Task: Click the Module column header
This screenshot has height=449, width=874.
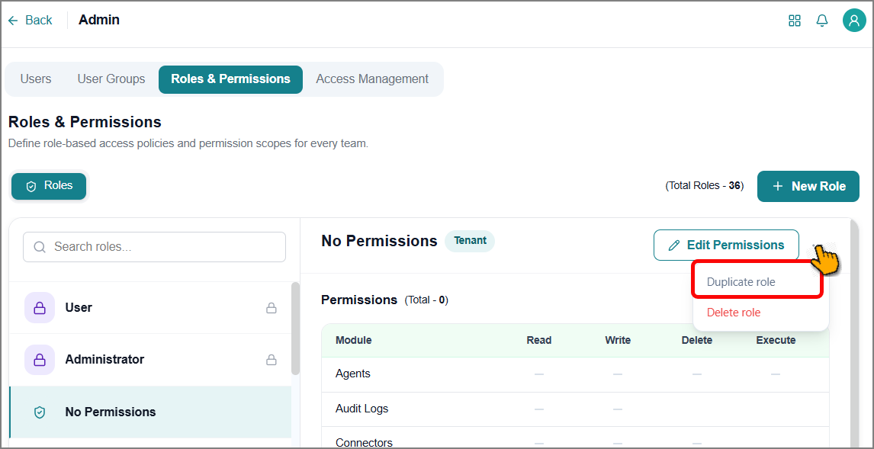Action: coord(353,340)
